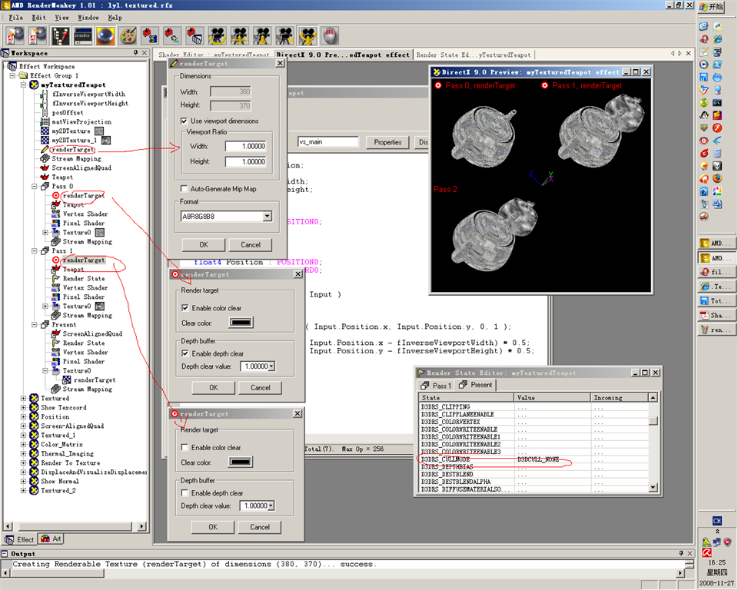The width and height of the screenshot is (738, 590).
Task: Click the mouse overloaded camera mode icon
Action: click(330, 36)
